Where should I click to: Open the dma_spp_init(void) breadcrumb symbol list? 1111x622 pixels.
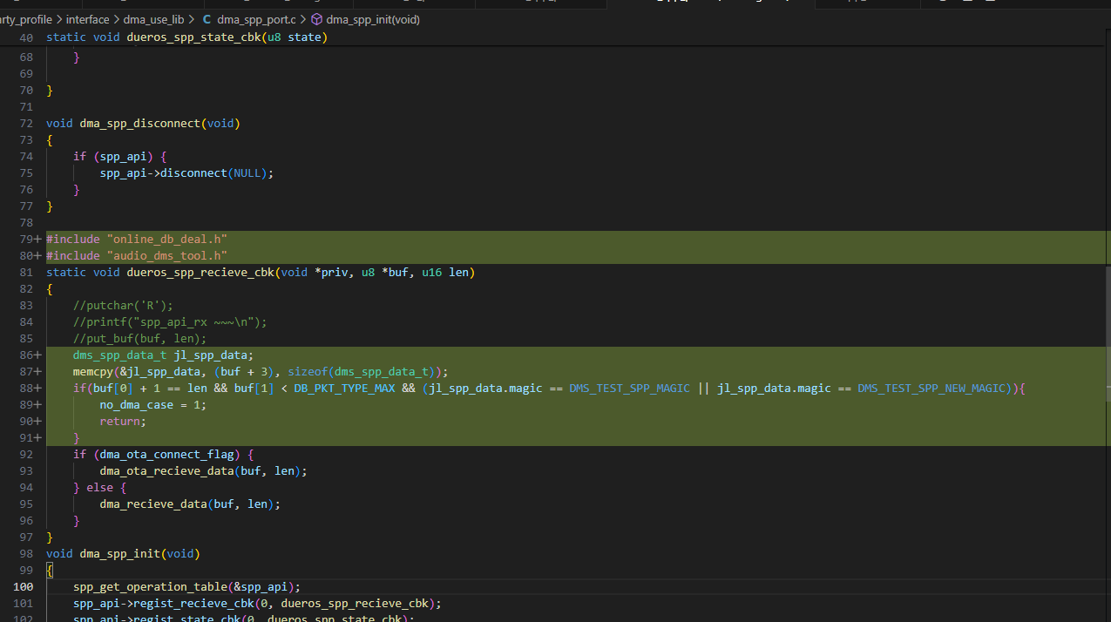[373, 19]
